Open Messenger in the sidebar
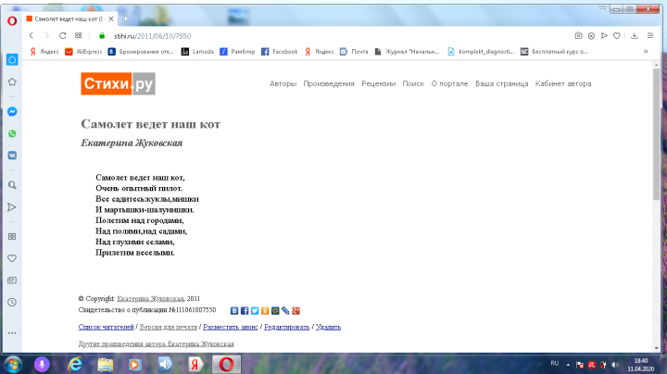The height and width of the screenshot is (374, 667). (x=12, y=111)
